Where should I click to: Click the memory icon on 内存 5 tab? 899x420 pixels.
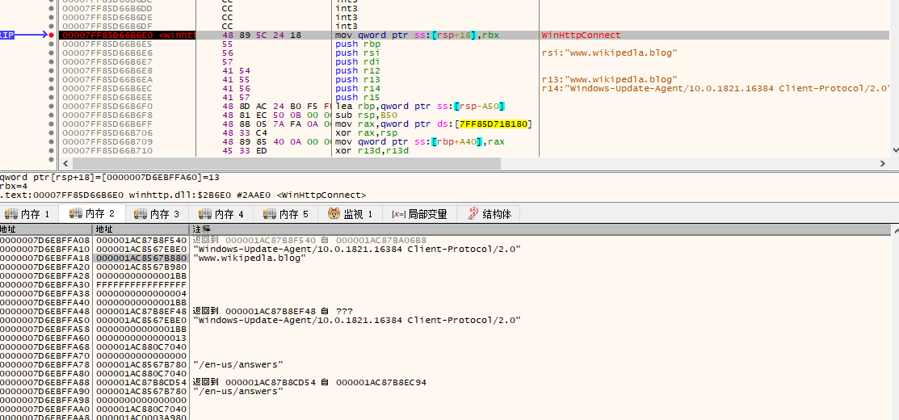pos(270,214)
